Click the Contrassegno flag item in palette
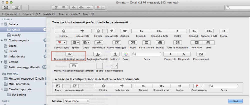This screenshot has width=250, height=105. [x=61, y=43]
